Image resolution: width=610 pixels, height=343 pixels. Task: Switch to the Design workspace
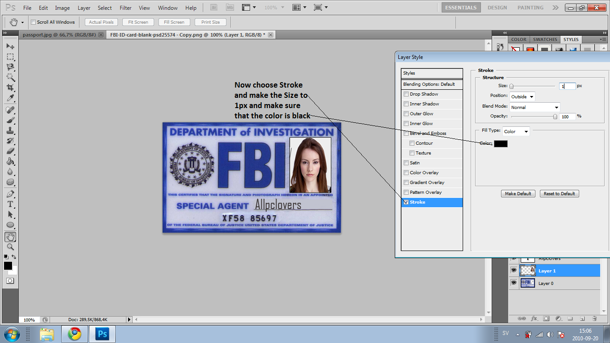pyautogui.click(x=497, y=8)
